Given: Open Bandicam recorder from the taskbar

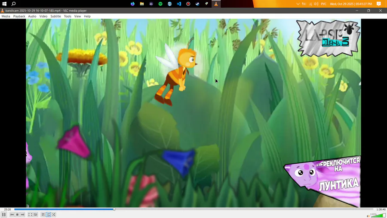Looking at the screenshot, I should pyautogui.click(x=188, y=4).
